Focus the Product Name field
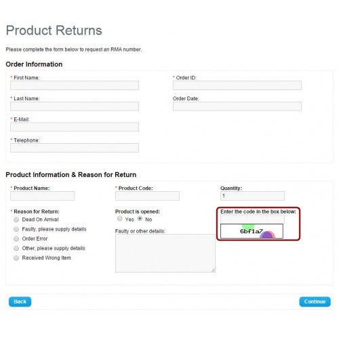The image size is (339, 339). pyautogui.click(x=43, y=196)
